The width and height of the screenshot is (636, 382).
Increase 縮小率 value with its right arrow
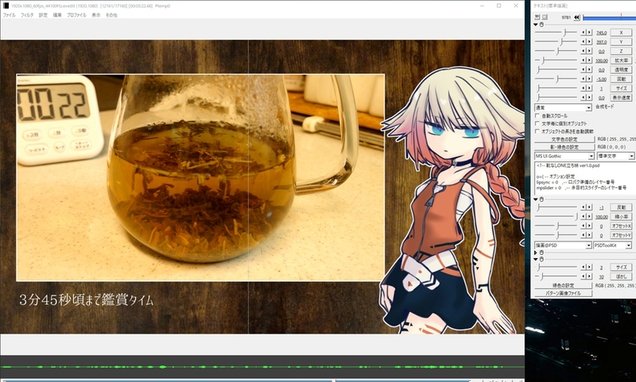[589, 216]
